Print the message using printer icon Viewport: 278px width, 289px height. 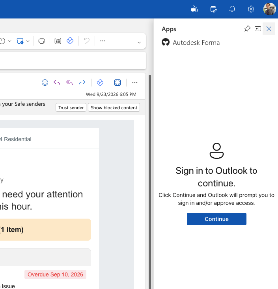pos(41,41)
